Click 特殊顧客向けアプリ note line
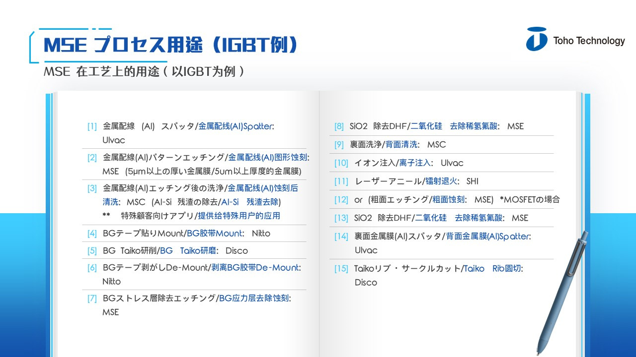The width and height of the screenshot is (636, 357). point(158,216)
